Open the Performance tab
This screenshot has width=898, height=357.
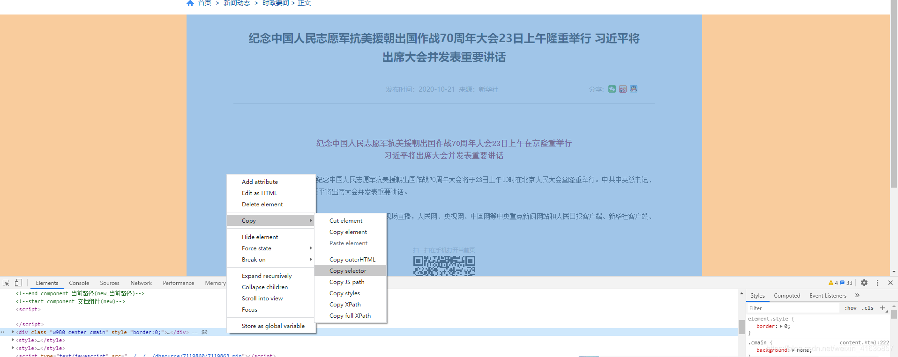coord(178,283)
